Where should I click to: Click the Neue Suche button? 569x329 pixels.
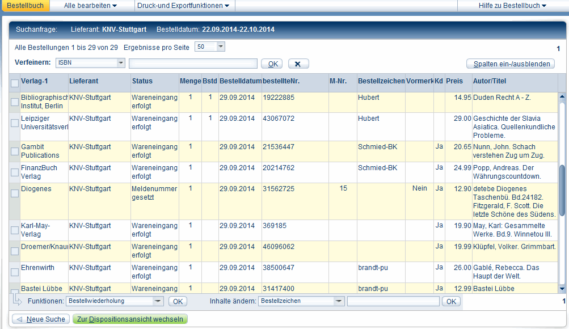click(x=41, y=319)
